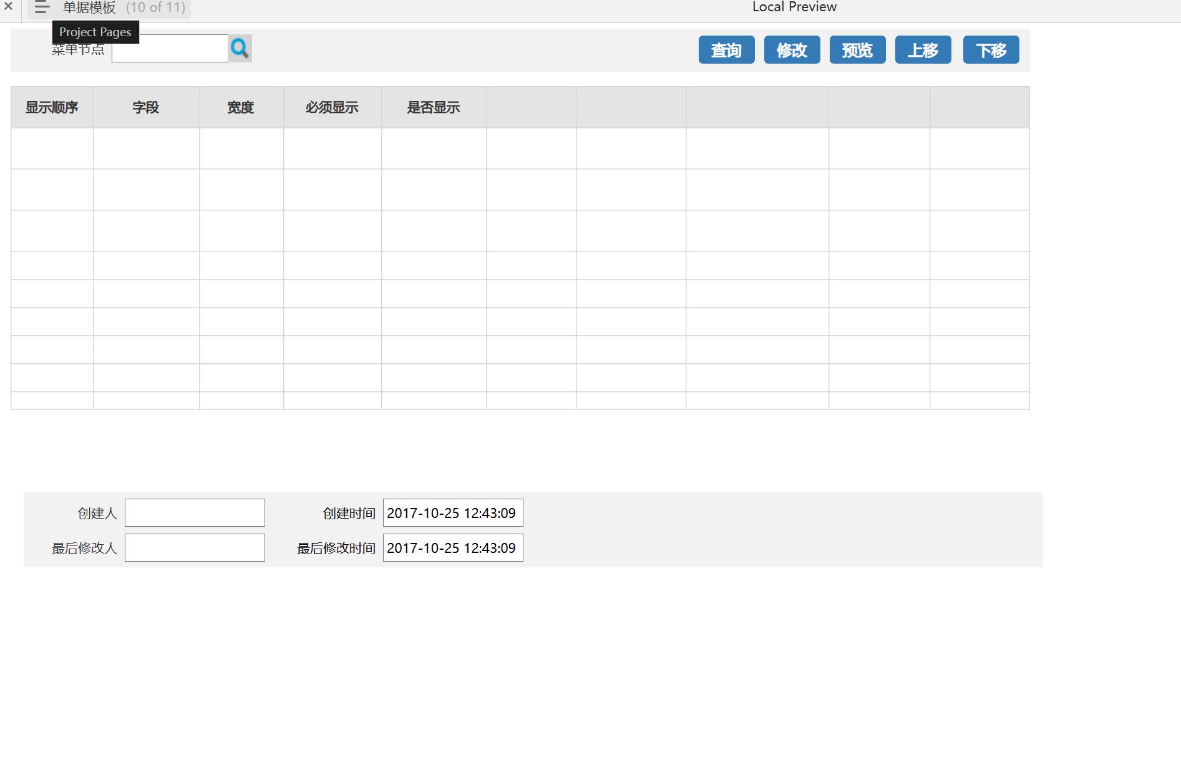Select the 是否显示 column header
The image size is (1181, 777).
point(434,107)
